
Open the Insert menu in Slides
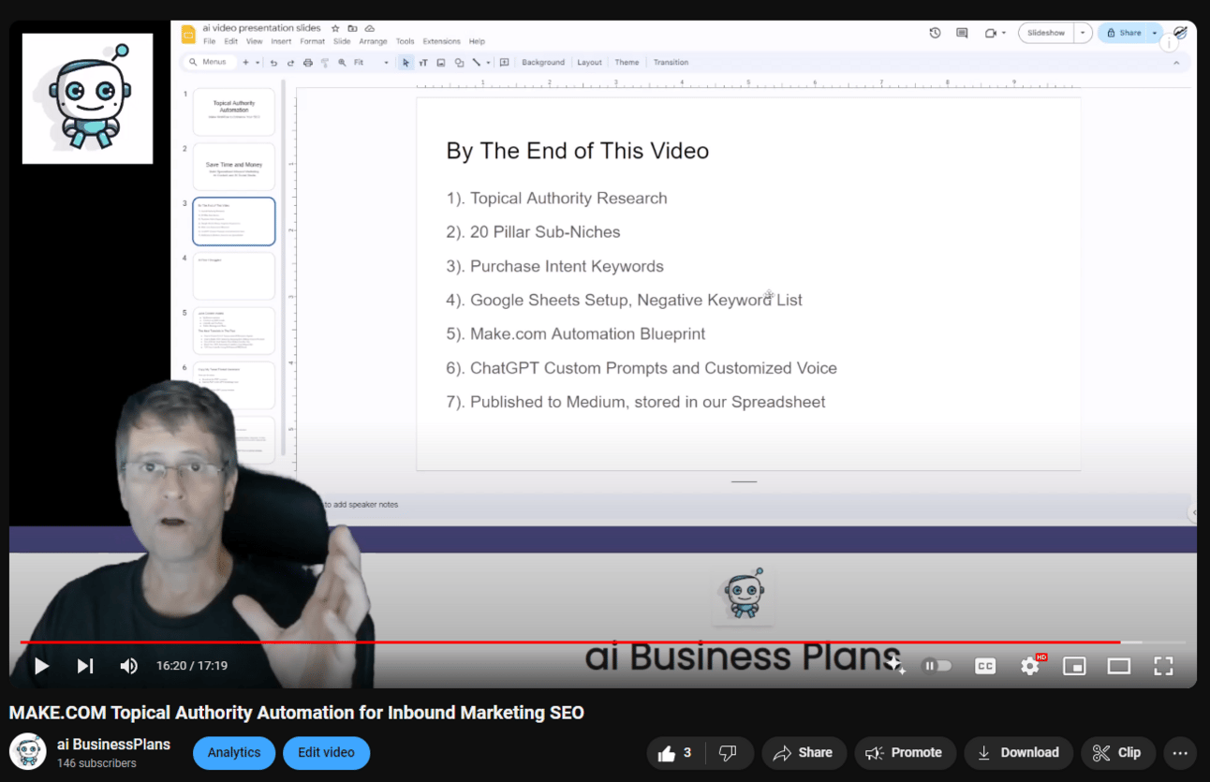click(x=281, y=41)
